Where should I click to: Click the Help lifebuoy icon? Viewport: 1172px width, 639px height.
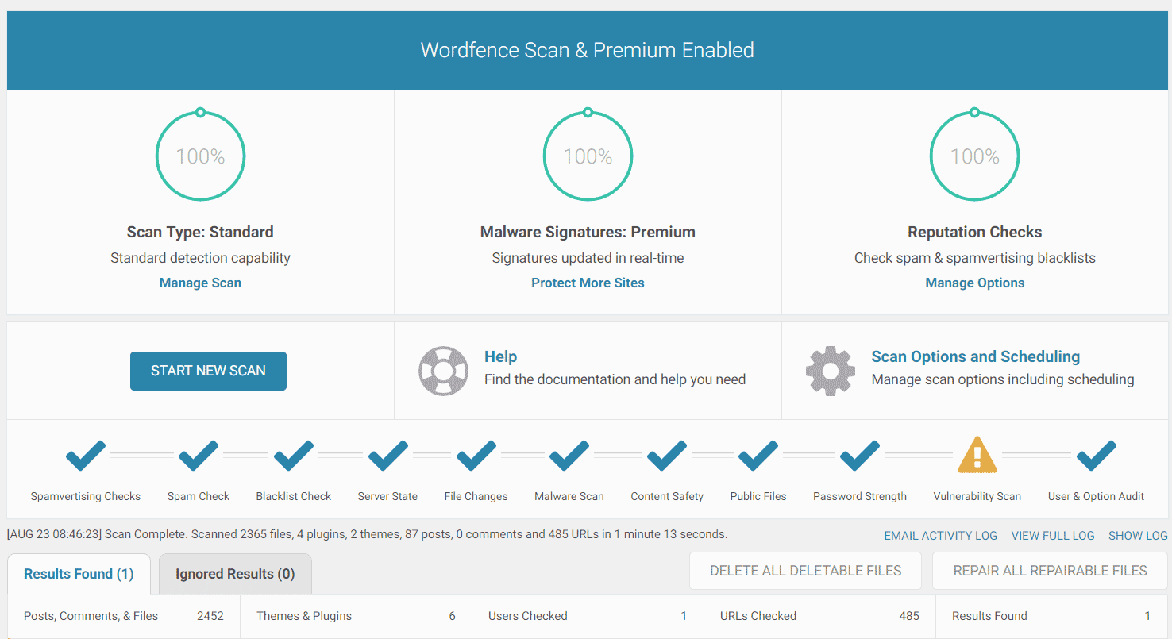click(444, 371)
